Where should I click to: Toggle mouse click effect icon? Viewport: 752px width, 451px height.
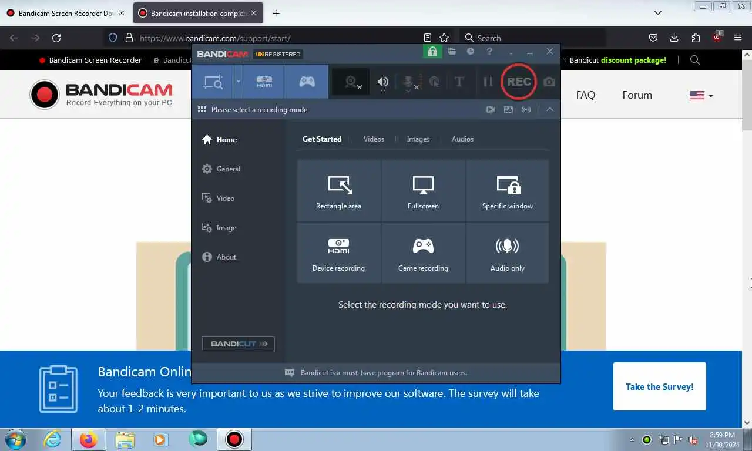pos(434,82)
